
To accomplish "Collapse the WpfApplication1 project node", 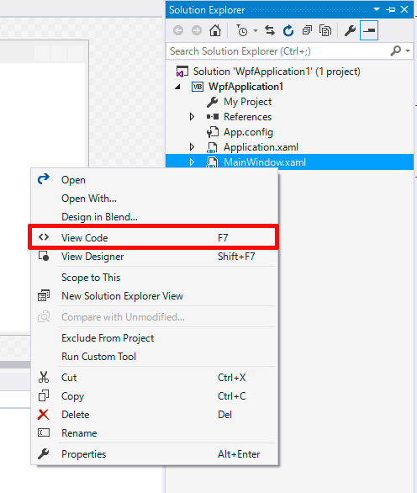I will [x=178, y=87].
